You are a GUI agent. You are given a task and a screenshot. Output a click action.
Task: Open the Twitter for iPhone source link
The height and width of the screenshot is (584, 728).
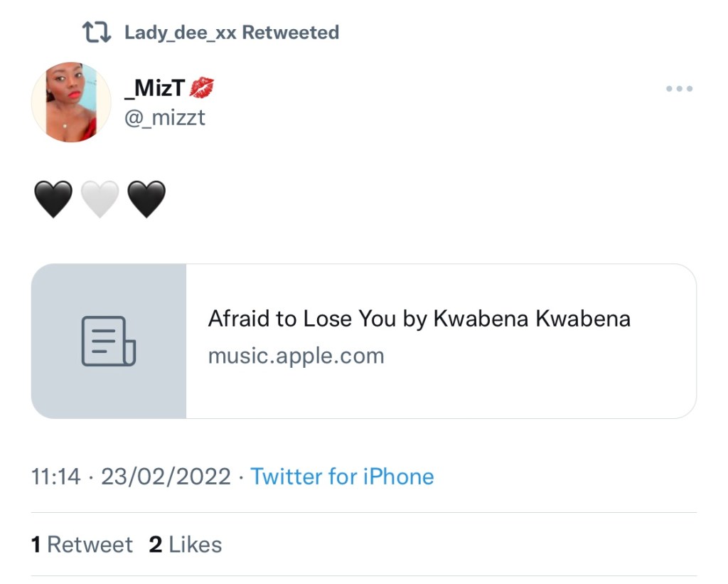pyautogui.click(x=342, y=477)
